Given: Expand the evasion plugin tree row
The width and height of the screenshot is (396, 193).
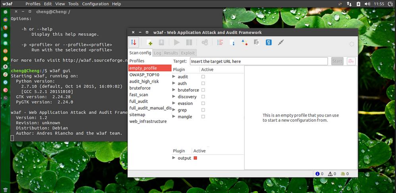Looking at the screenshot, I should click(174, 103).
